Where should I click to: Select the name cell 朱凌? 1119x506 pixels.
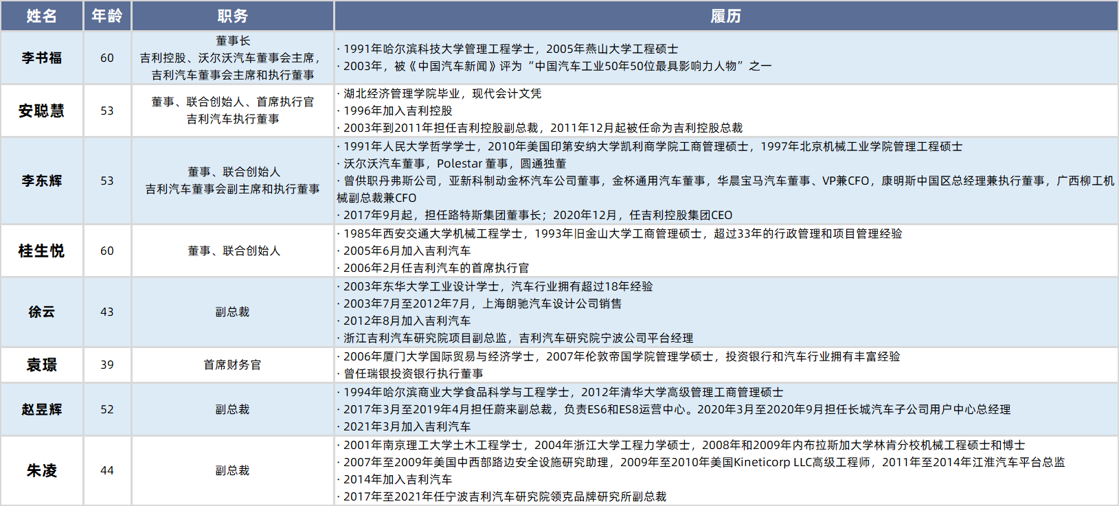click(x=42, y=470)
